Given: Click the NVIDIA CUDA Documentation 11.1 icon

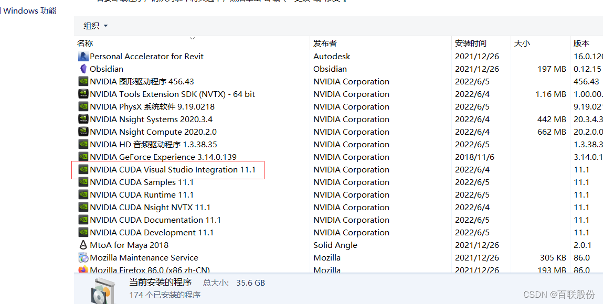Looking at the screenshot, I should click(83, 220).
